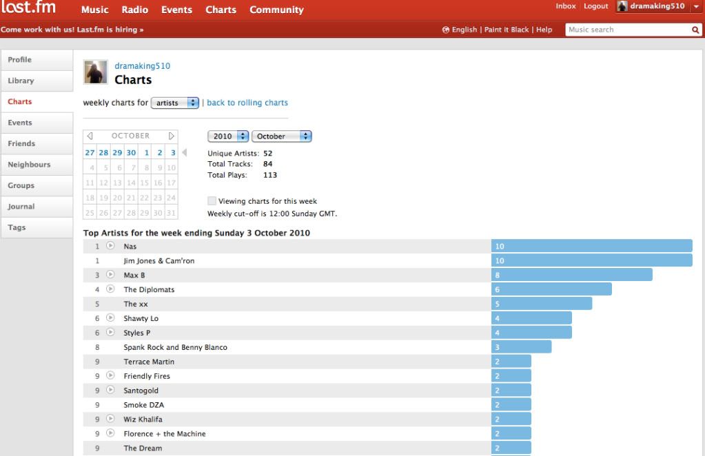Click English language link
This screenshot has height=456, width=705.
tap(464, 30)
